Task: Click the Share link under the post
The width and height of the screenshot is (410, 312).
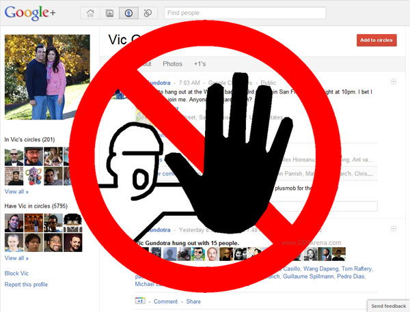Action: pos(193,301)
